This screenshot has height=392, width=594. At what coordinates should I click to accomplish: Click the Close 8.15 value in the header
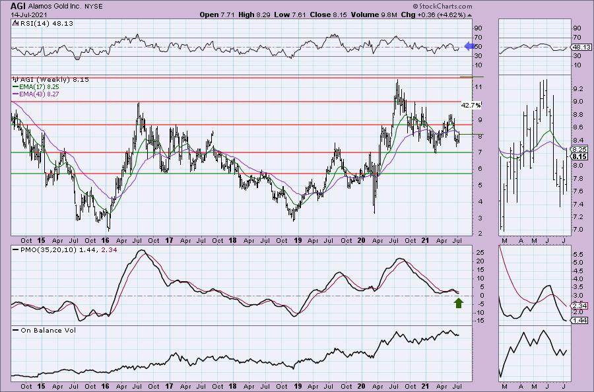tap(329, 15)
